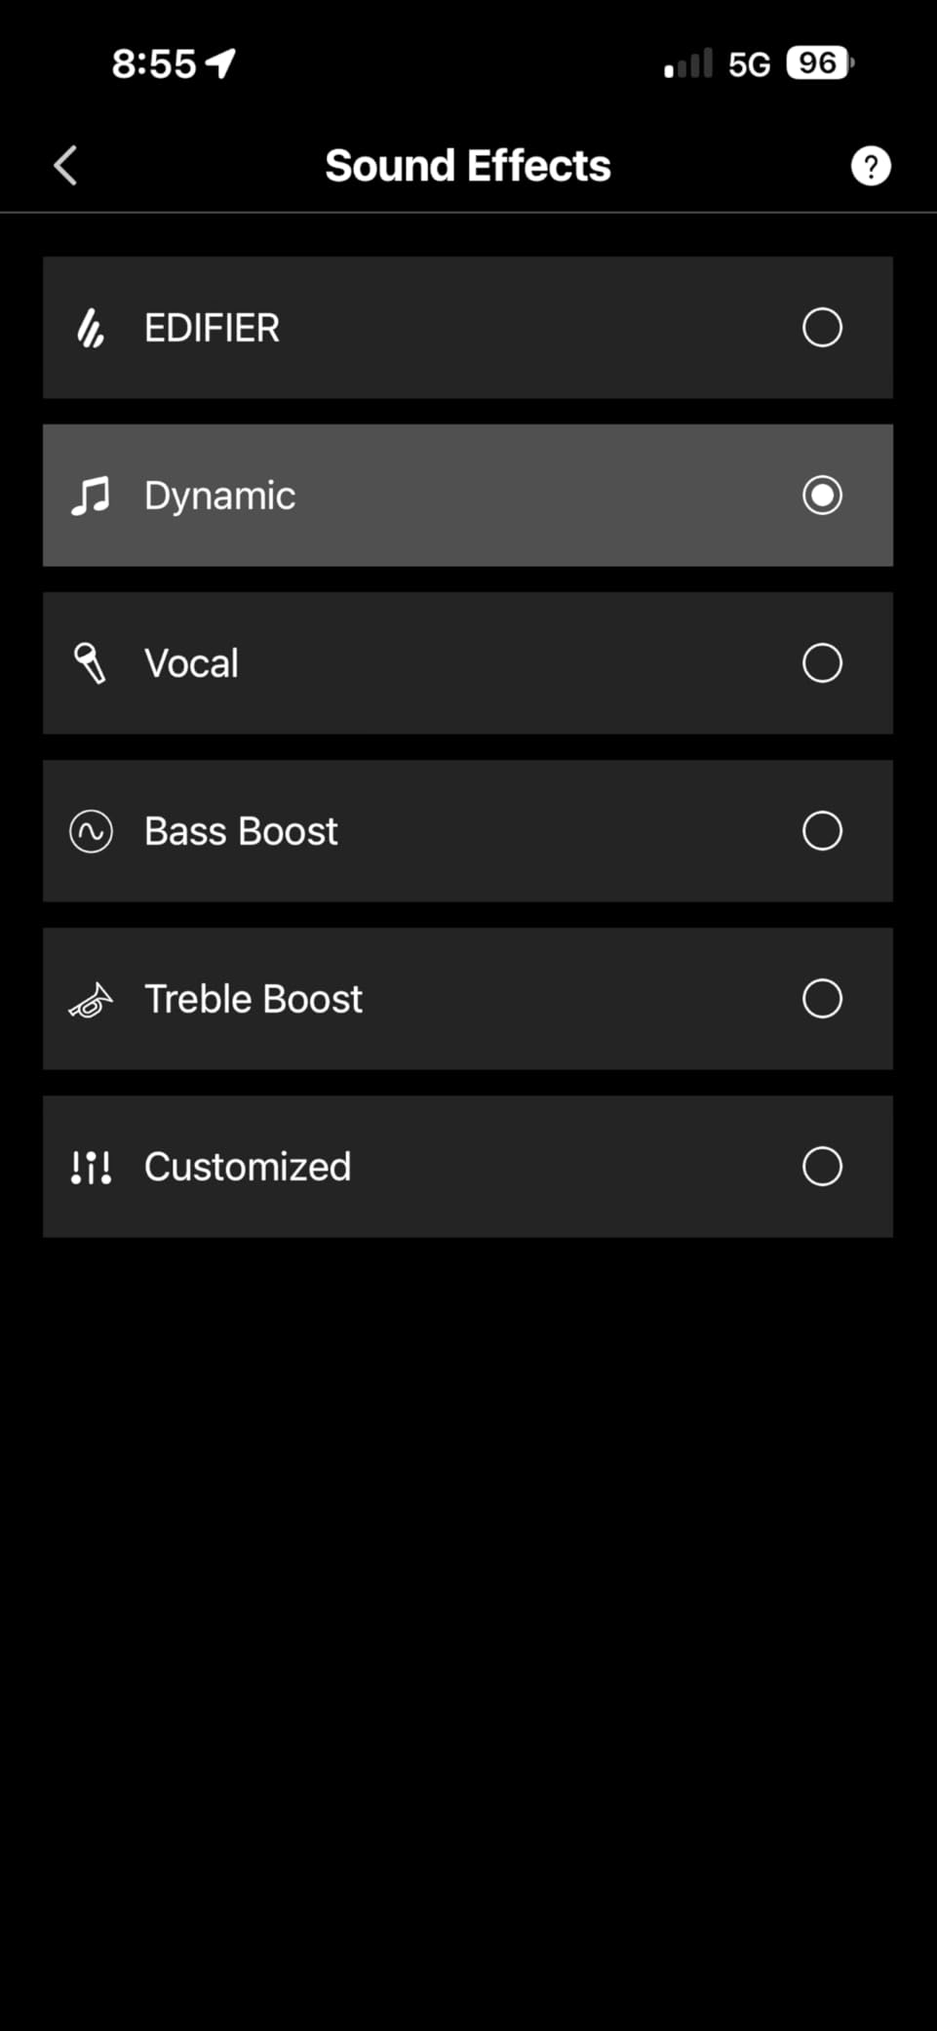Screen dimensions: 937x2031
Task: Tap the Dynamic music note icon
Action: 91,496
